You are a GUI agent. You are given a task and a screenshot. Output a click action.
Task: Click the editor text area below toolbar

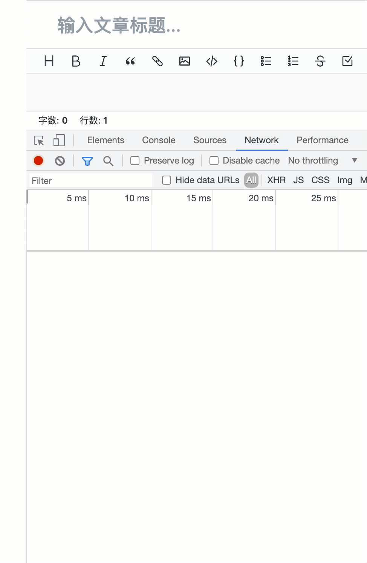(197, 92)
